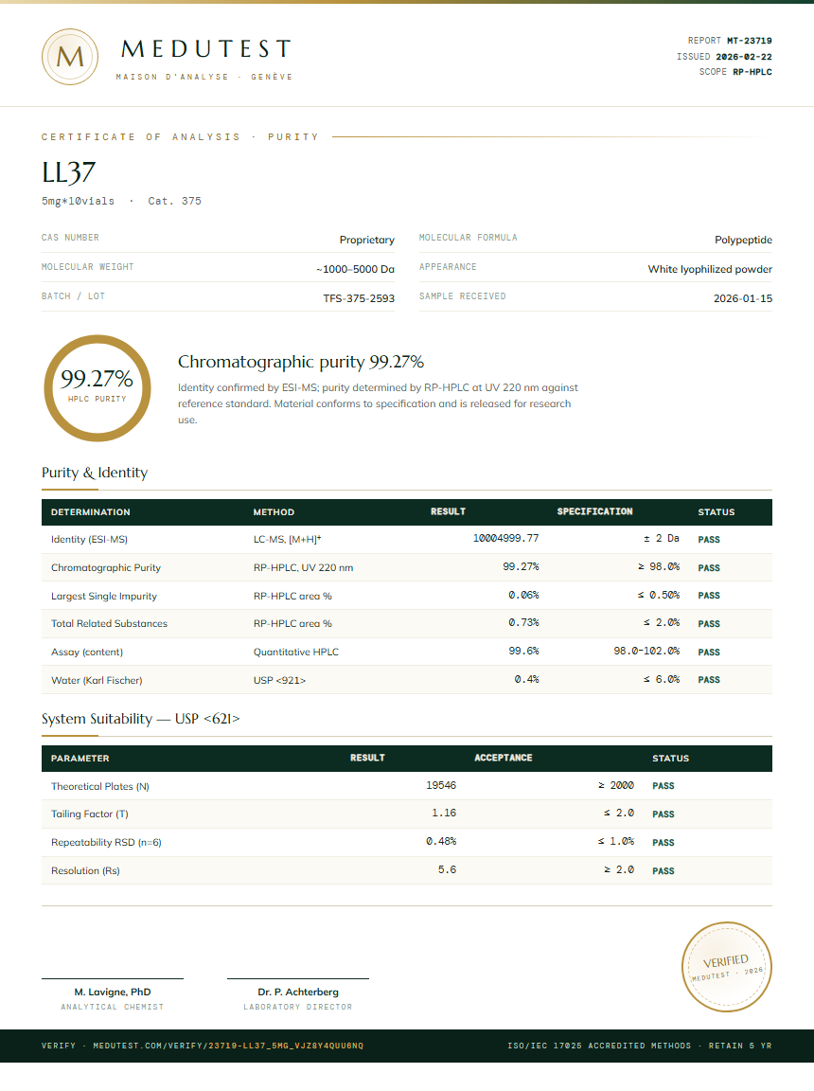Select the catalog text Cat. 375
The height and width of the screenshot is (1091, 814).
tap(174, 201)
